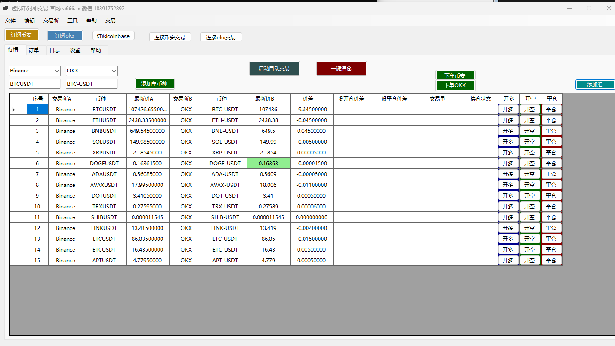
Task: Click 开多 in the ETHUSDT row
Action: click(x=508, y=120)
